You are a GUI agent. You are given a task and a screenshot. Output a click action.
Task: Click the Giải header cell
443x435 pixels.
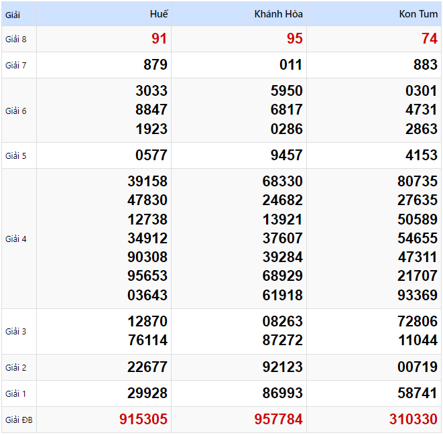[x=13, y=14]
